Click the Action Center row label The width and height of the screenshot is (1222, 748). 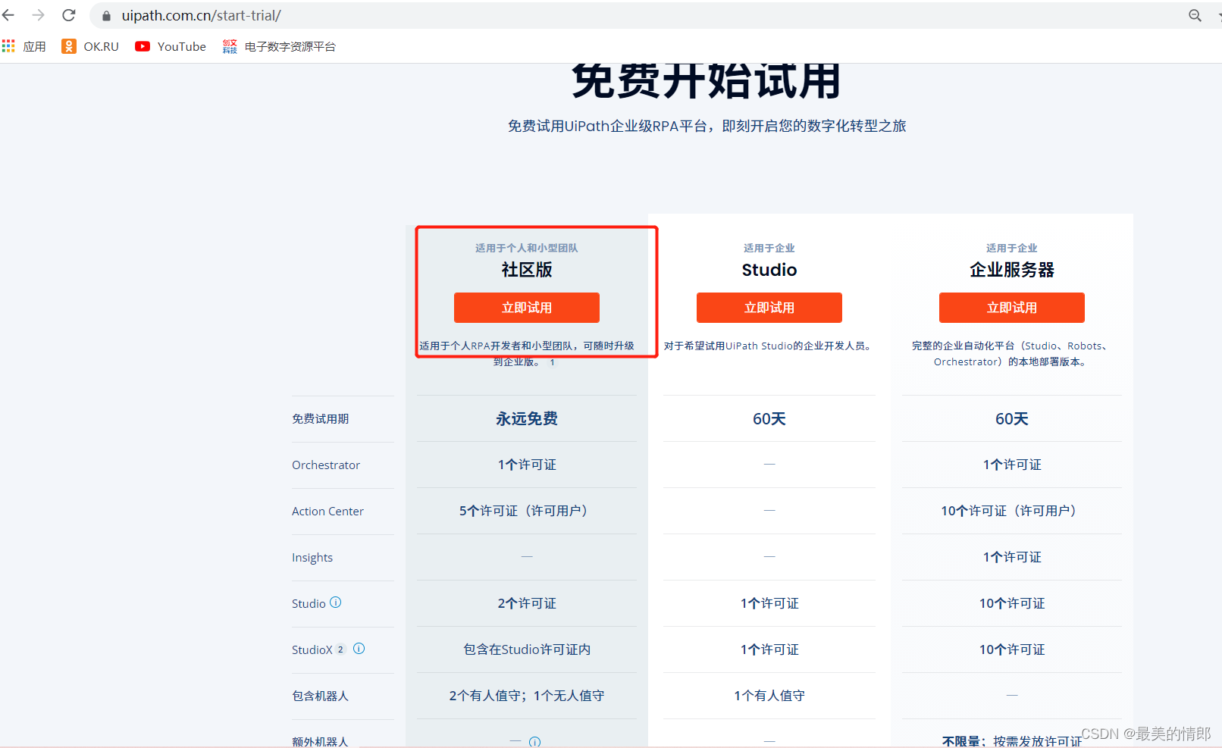point(327,512)
